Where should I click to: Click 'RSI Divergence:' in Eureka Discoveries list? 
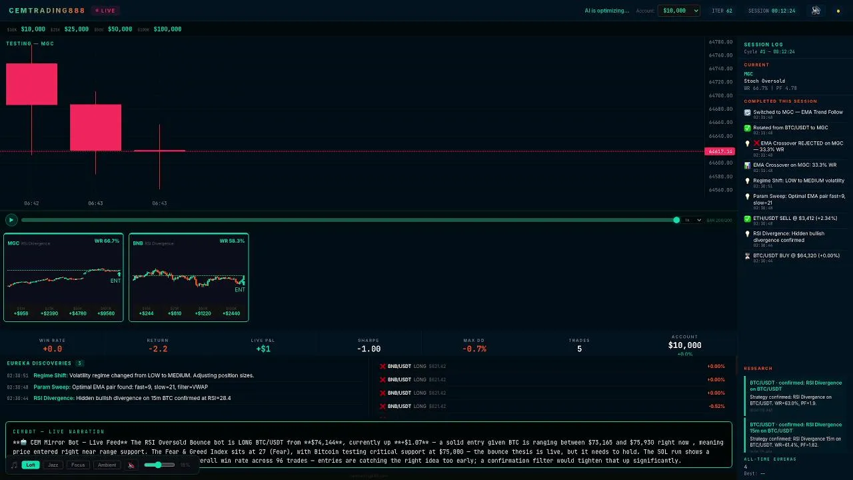[53, 399]
